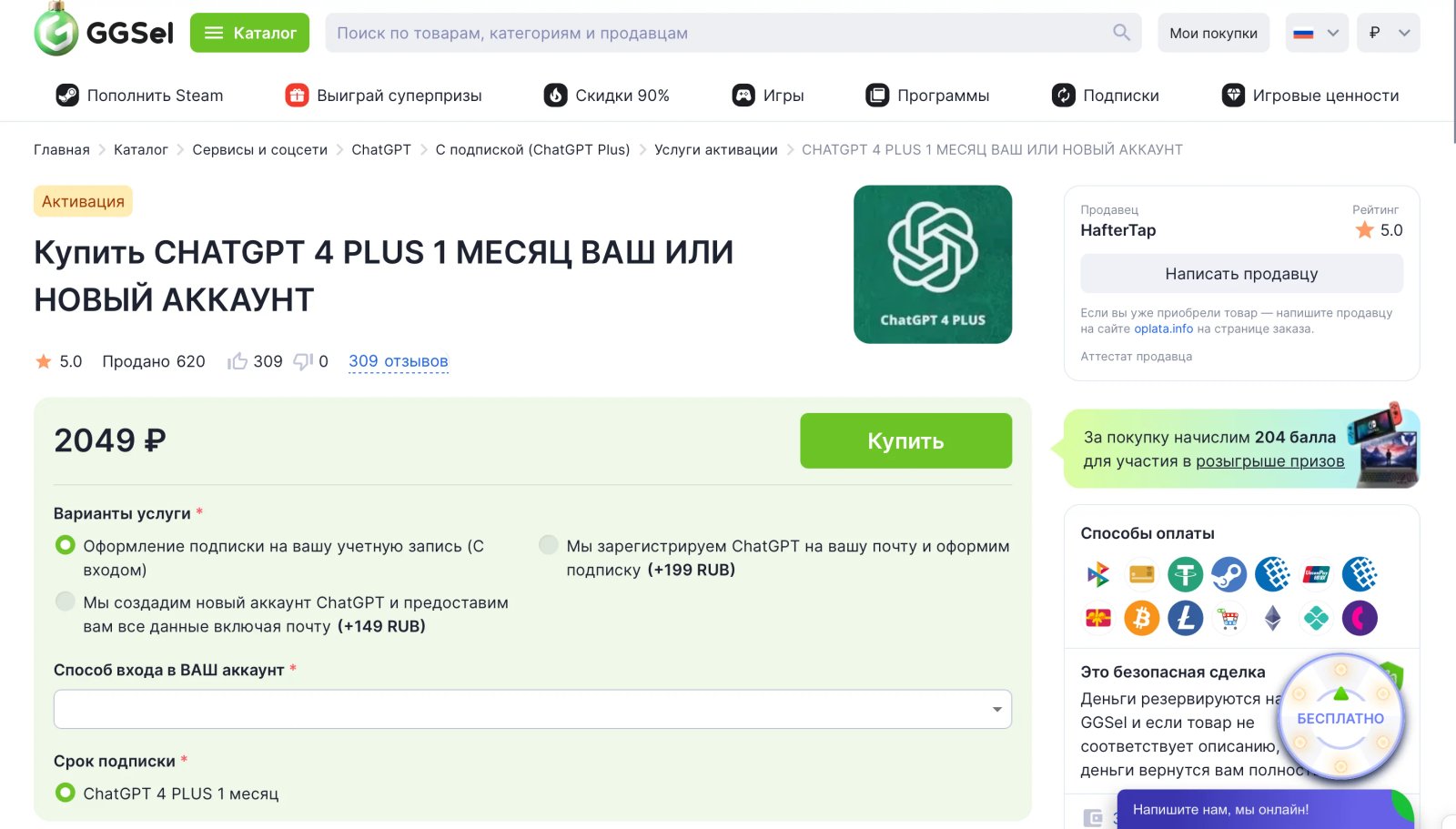The height and width of the screenshot is (829, 1456).
Task: Click the refresh icon for Подписки
Action: 1063,96
